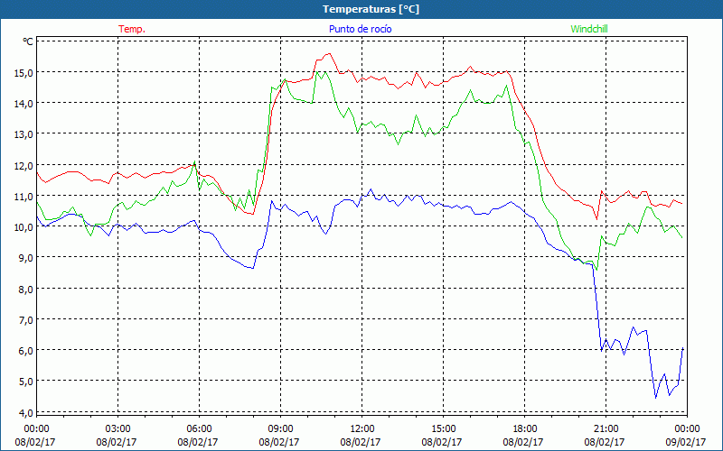Click the 03:00 time axis label

click(118, 428)
